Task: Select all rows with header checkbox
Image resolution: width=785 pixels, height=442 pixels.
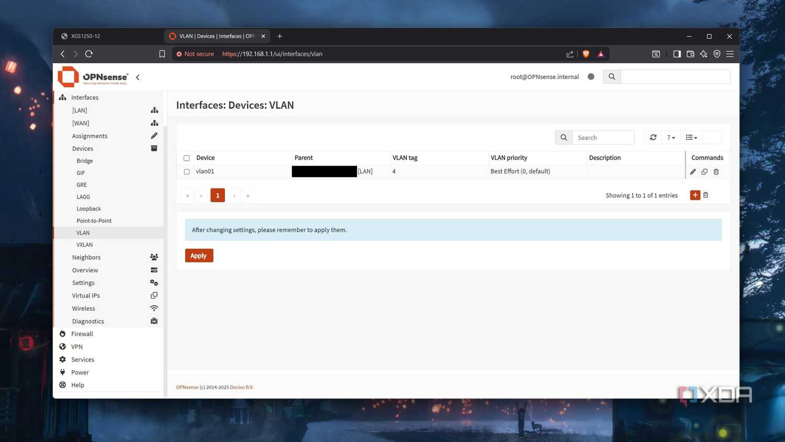Action: point(186,158)
